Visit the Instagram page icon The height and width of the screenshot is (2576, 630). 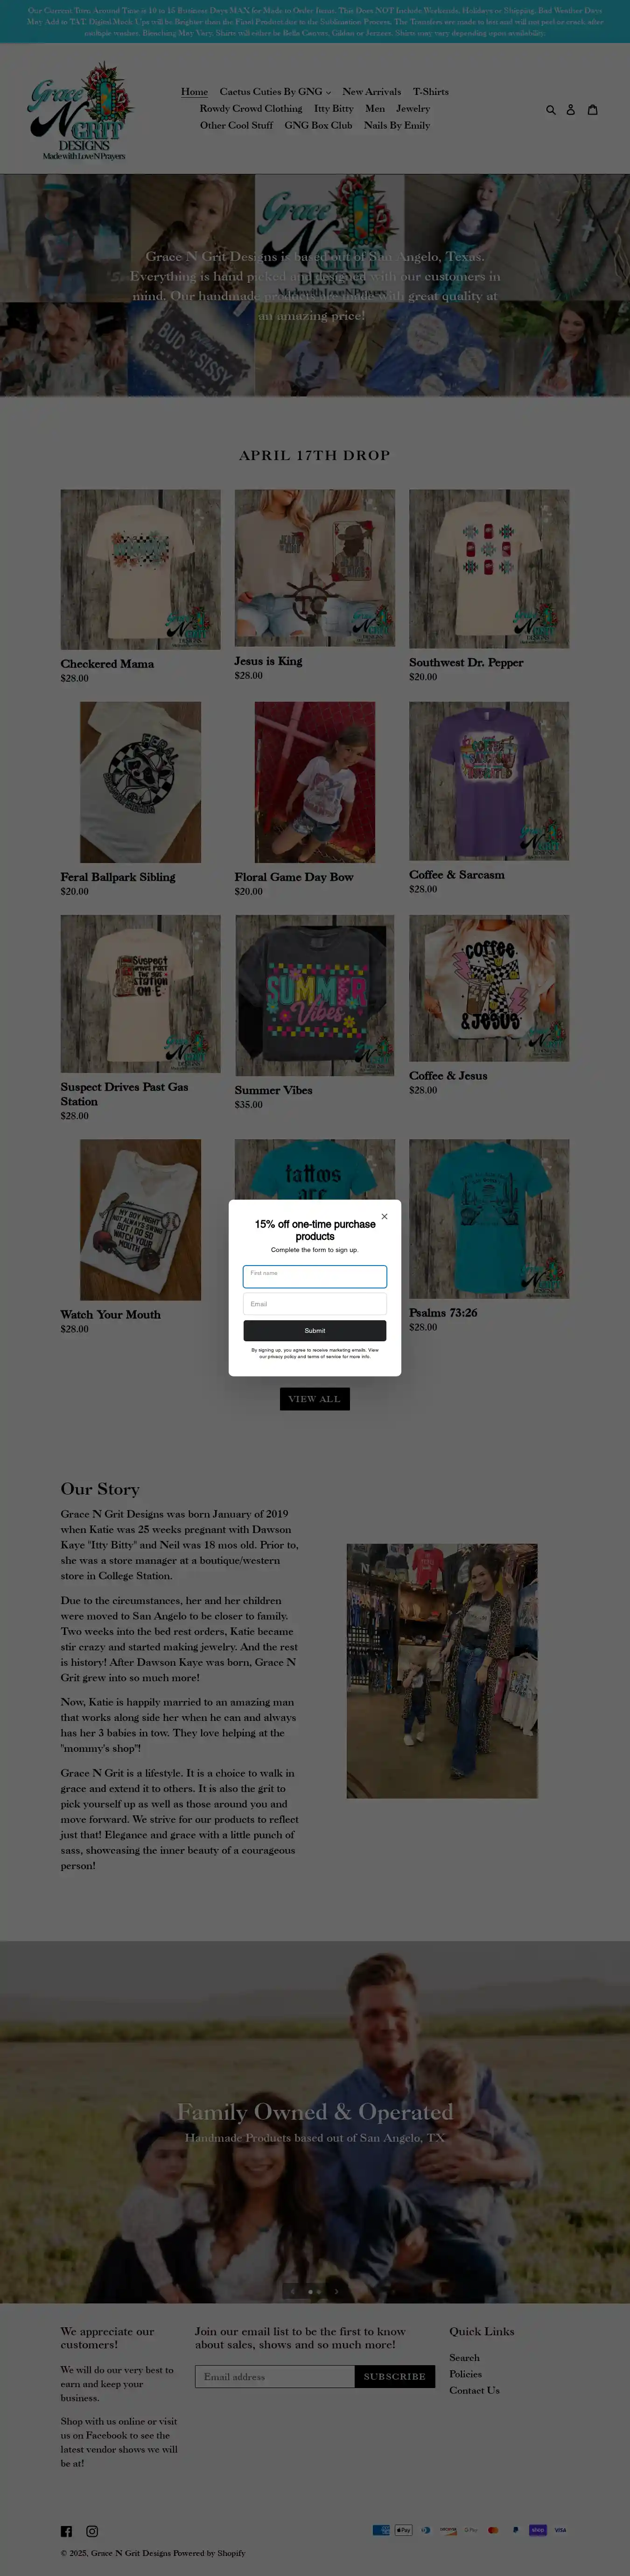click(x=92, y=2530)
